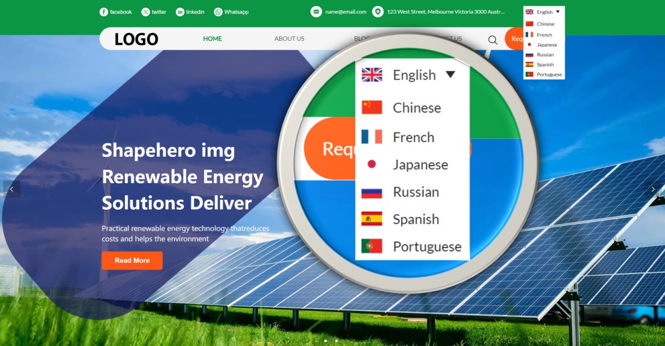
Task: Click the Read More button
Action: (x=132, y=261)
